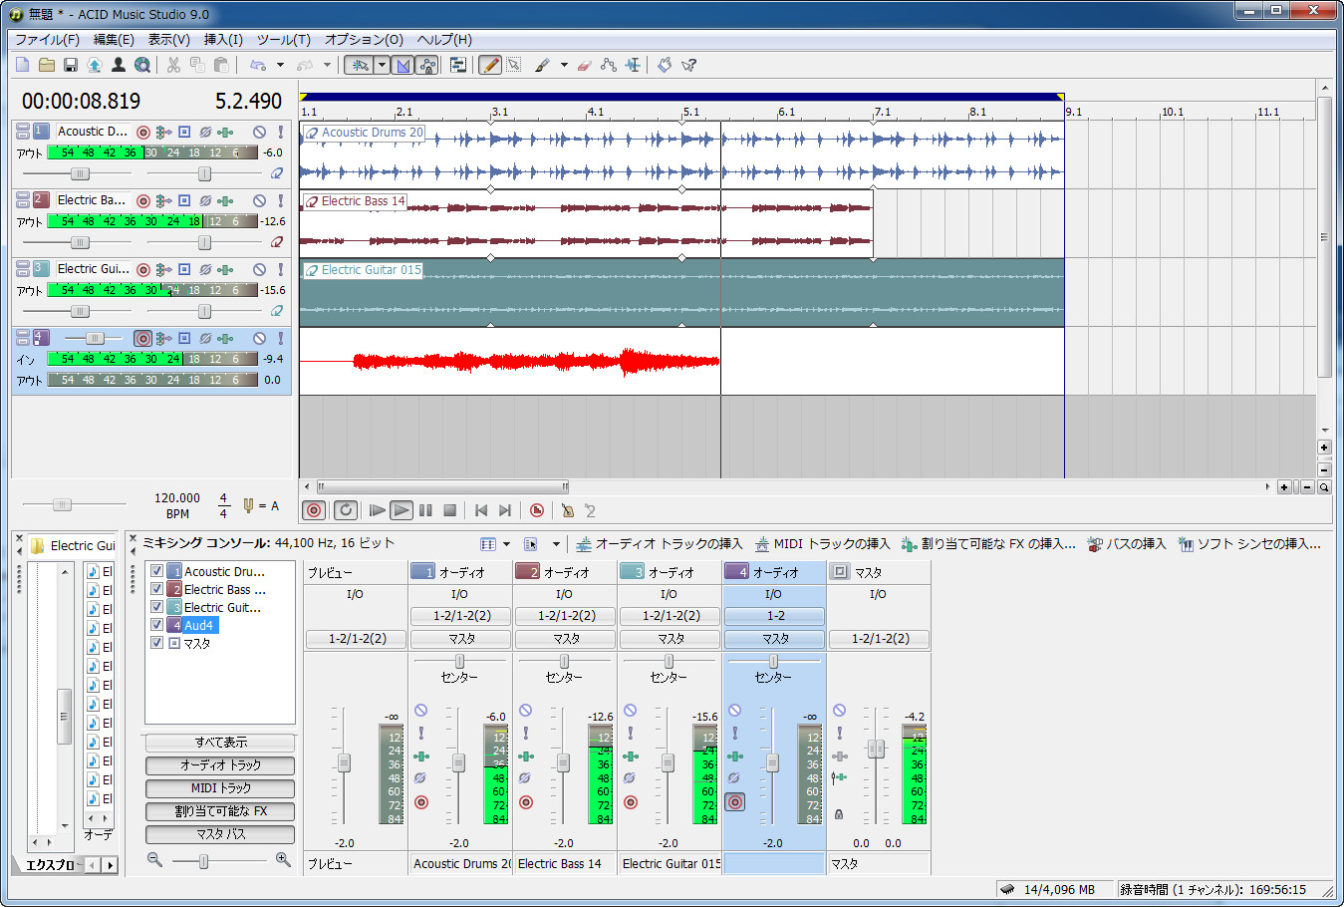1344x907 pixels.
Task: Open the redo history dropdown arrow
Action: click(x=327, y=65)
